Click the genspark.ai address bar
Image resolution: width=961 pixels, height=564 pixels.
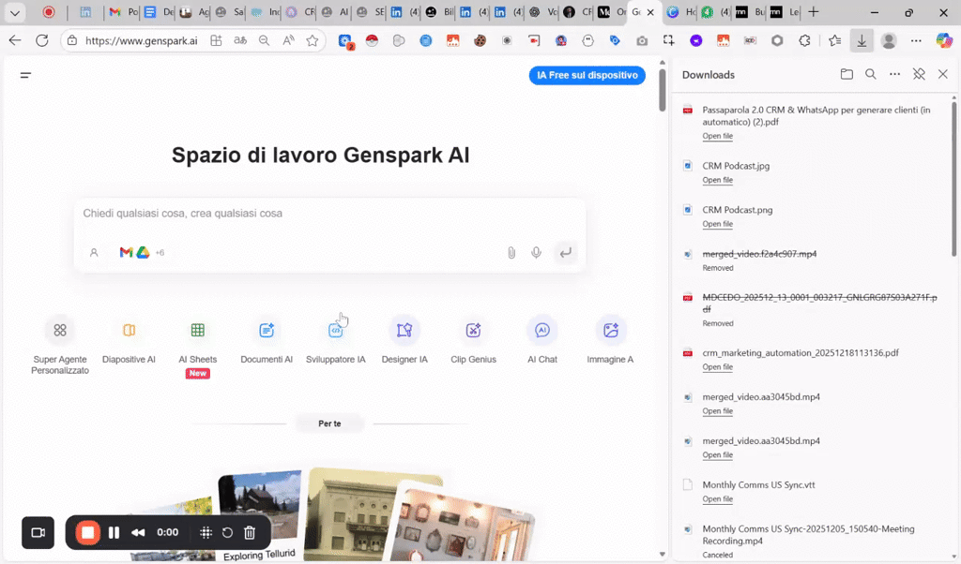click(x=142, y=41)
